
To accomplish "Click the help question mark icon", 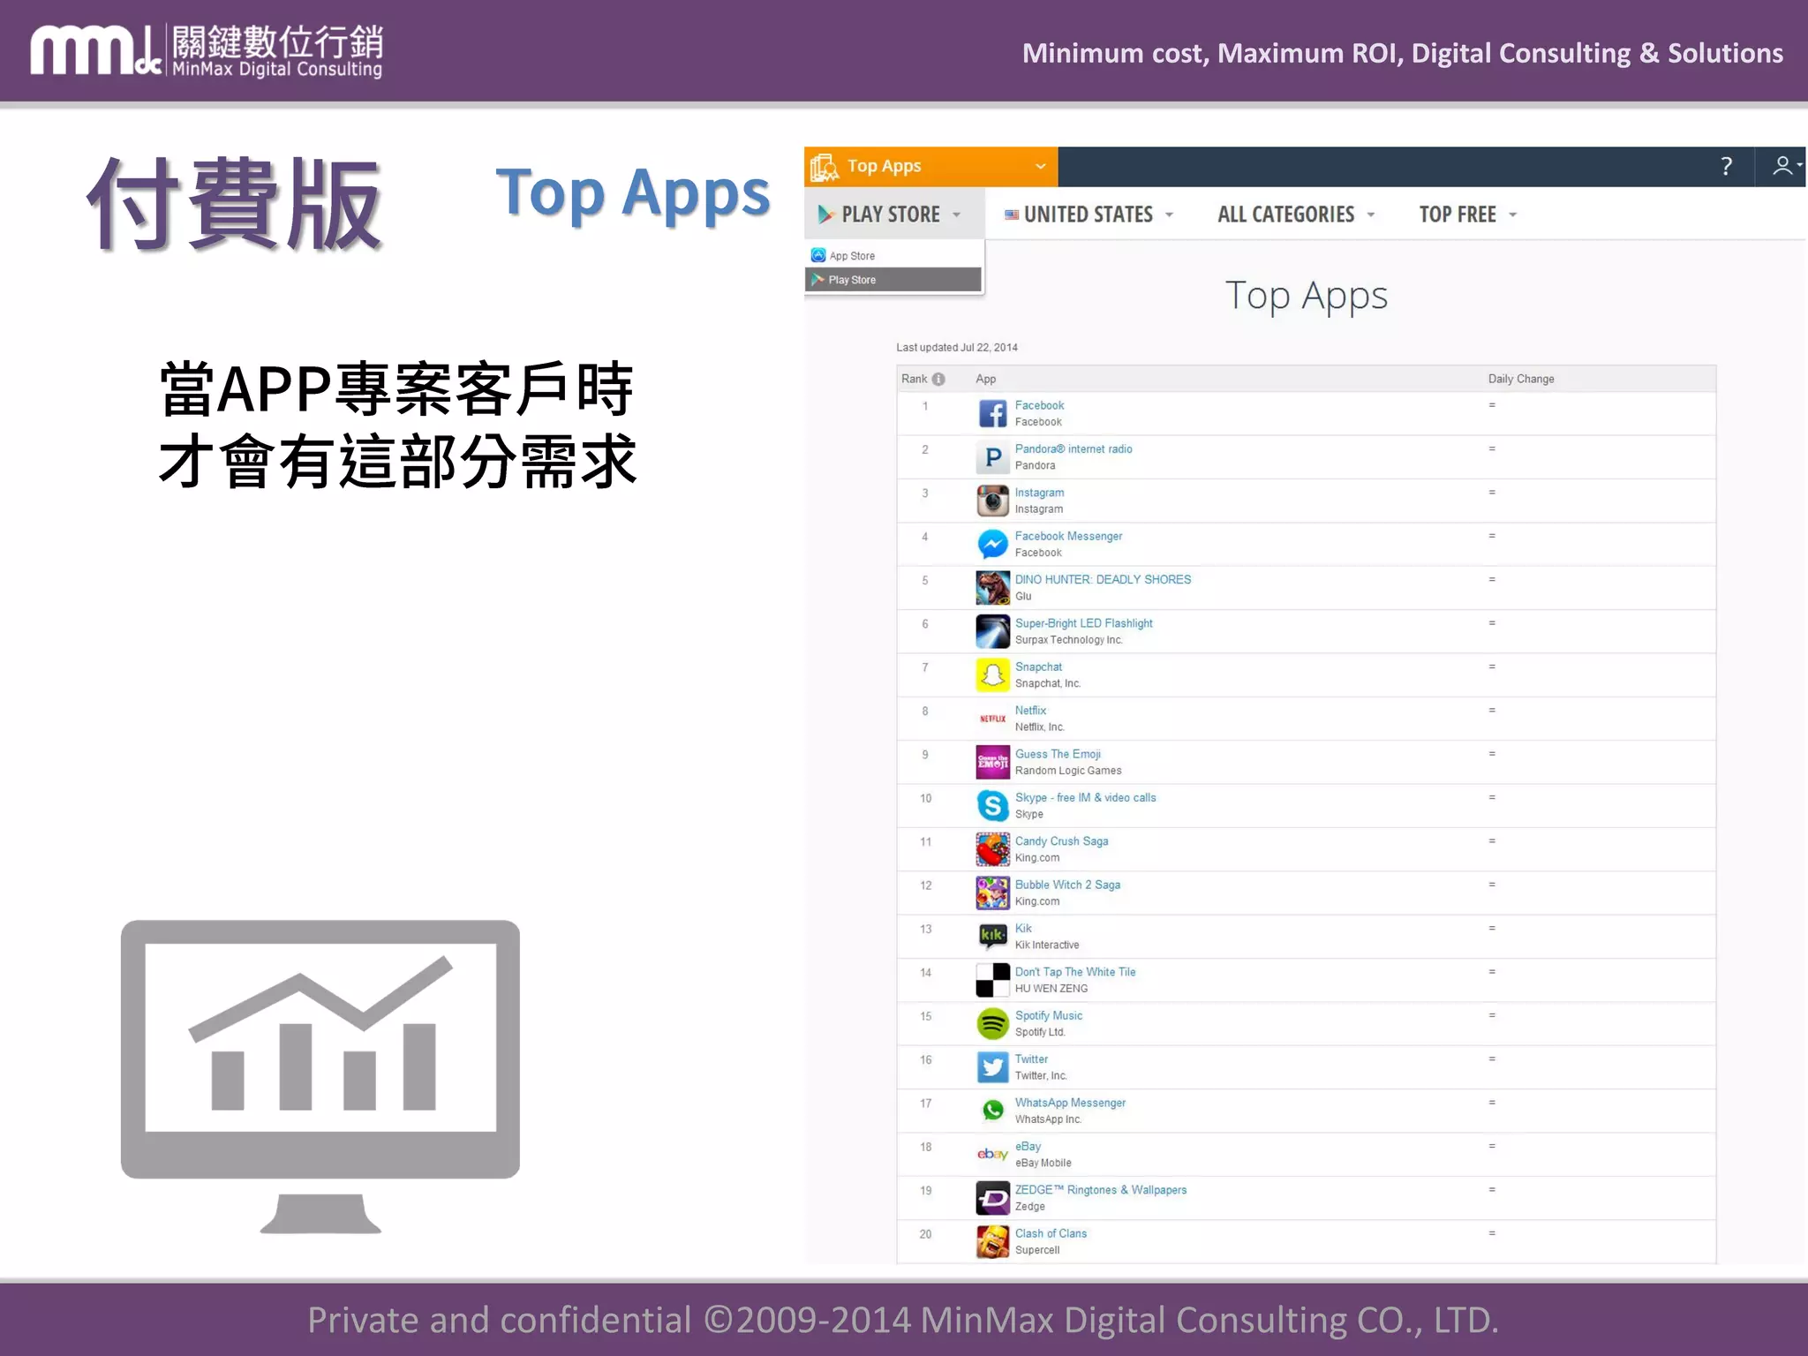I will point(1726,166).
